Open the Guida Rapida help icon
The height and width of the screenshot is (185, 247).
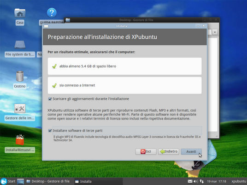point(52,12)
